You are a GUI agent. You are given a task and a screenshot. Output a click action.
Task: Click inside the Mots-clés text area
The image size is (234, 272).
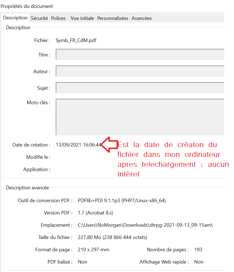pos(140,117)
